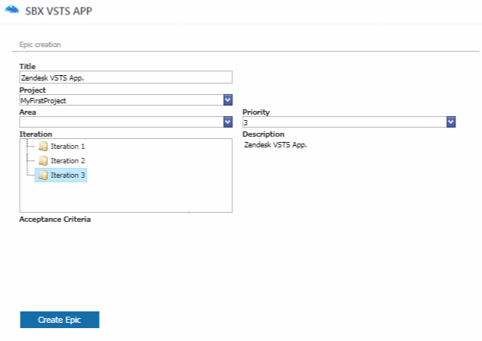Open the Priority dropdown arrow
Screen dimensions: 482x341
point(451,122)
